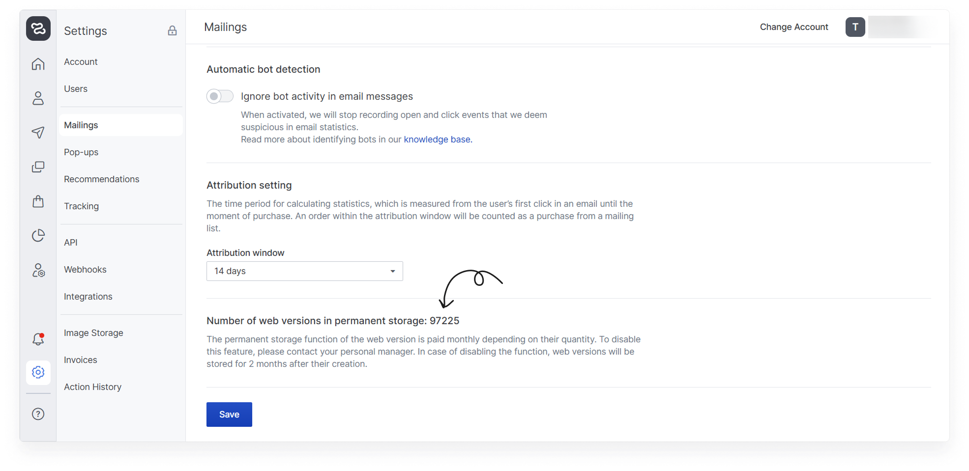Viewport: 969px width, 471px height.
Task: Open the knowledge base link
Action: (437, 139)
